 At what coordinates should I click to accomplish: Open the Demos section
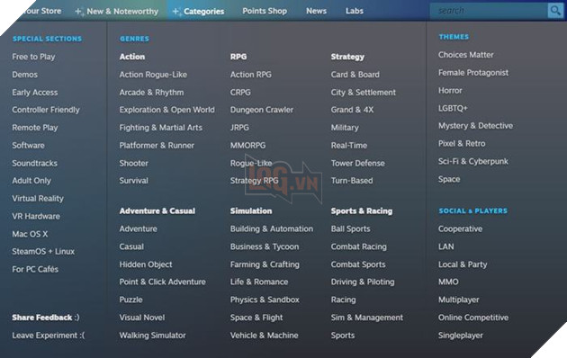pyautogui.click(x=25, y=75)
